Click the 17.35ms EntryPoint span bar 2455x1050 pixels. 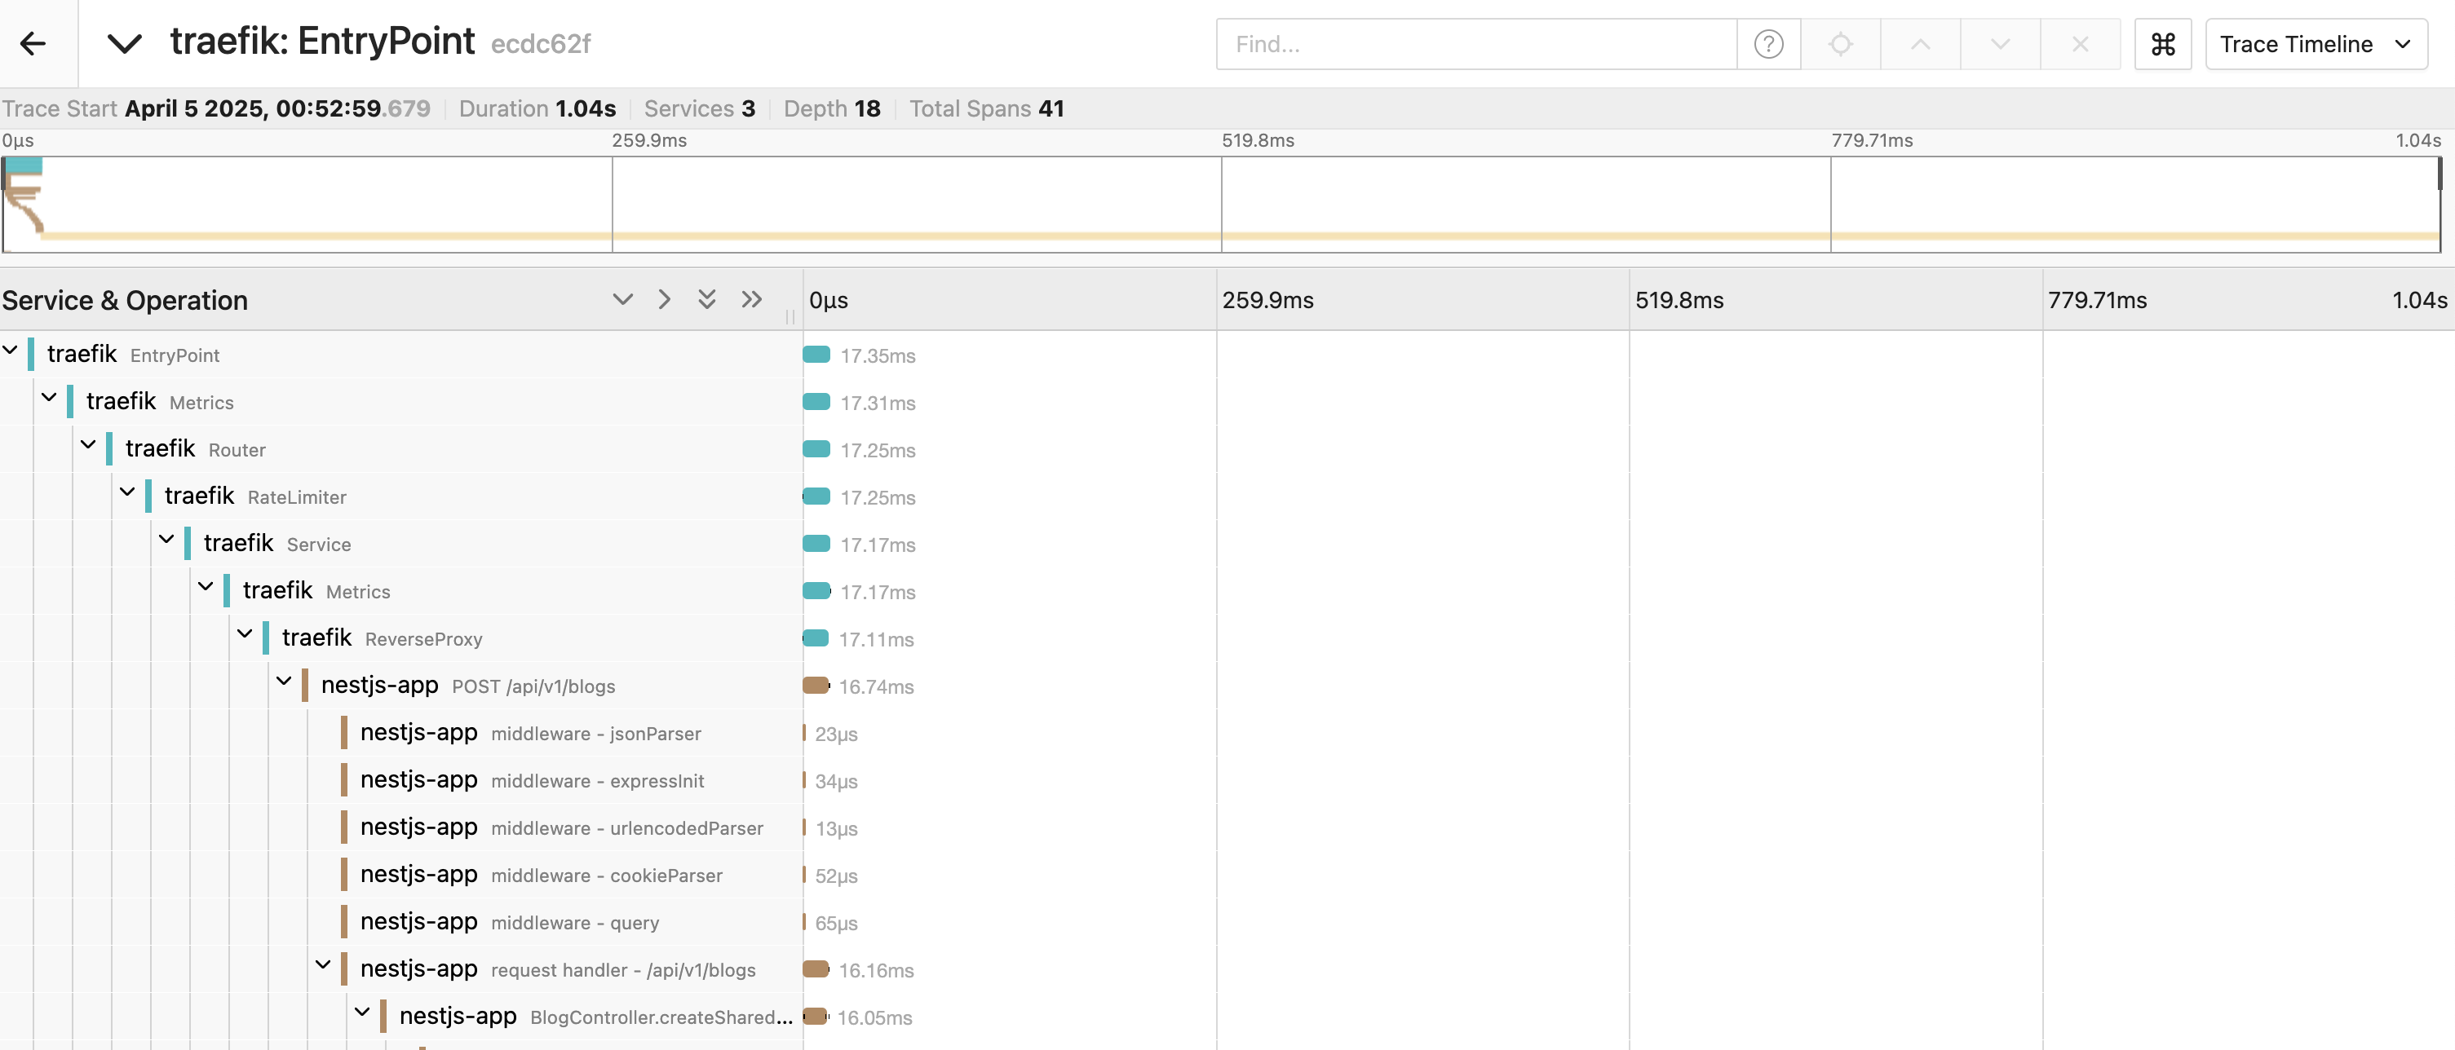click(816, 355)
